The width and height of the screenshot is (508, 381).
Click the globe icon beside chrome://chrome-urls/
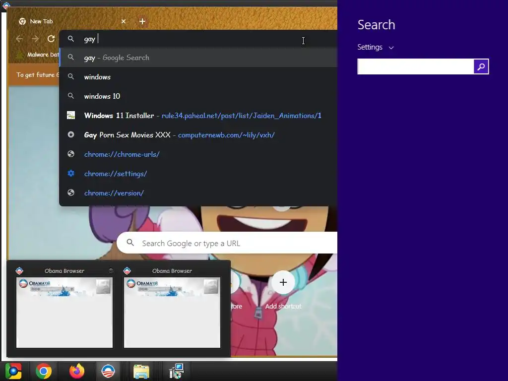tap(70, 154)
